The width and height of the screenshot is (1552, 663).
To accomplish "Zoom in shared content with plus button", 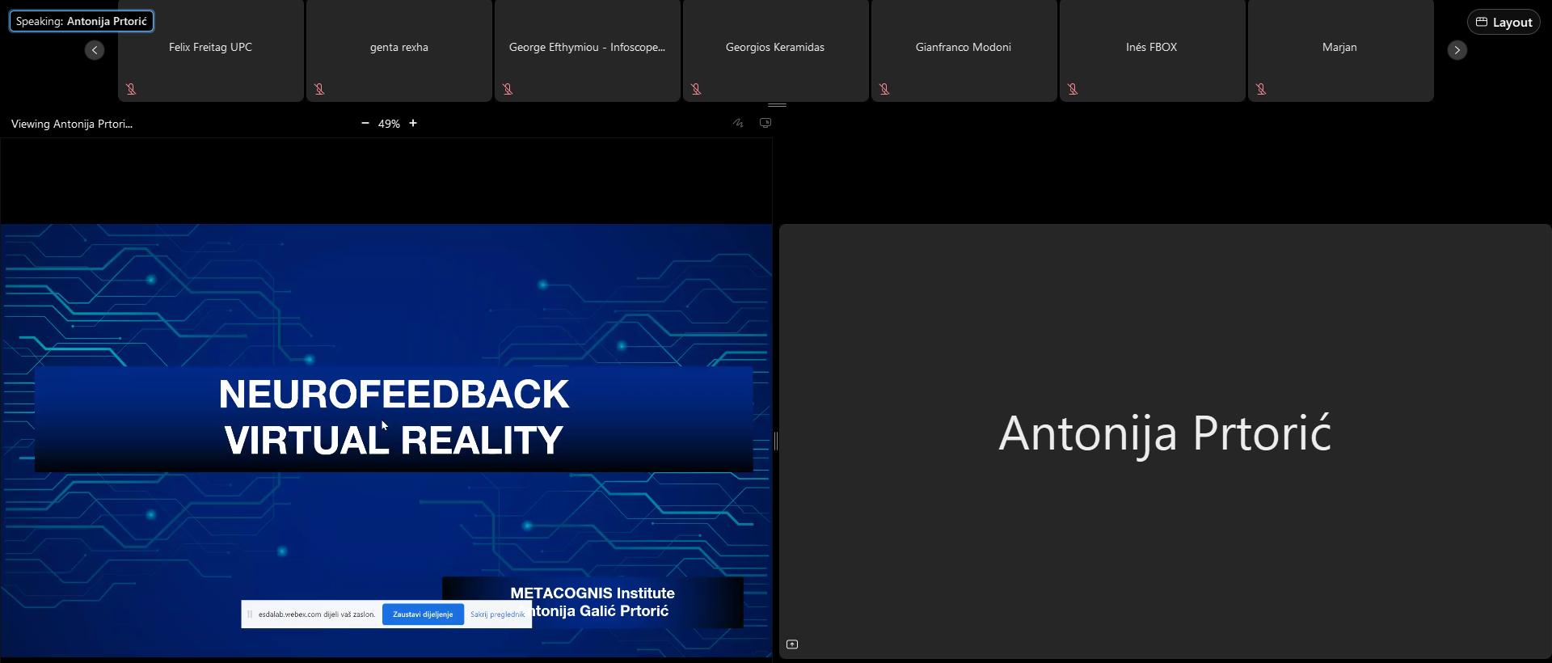I will [413, 124].
